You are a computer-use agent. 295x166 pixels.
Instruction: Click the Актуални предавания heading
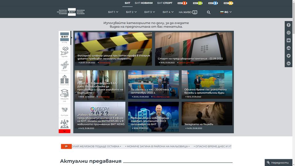(91, 161)
